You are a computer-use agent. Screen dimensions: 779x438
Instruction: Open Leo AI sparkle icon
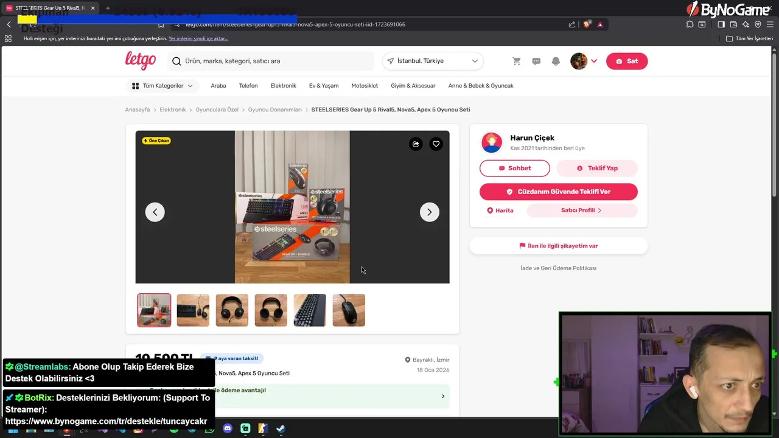coord(746,24)
